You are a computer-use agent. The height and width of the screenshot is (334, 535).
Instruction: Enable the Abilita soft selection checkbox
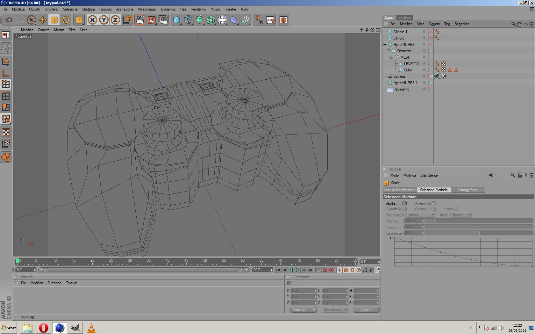point(404,203)
